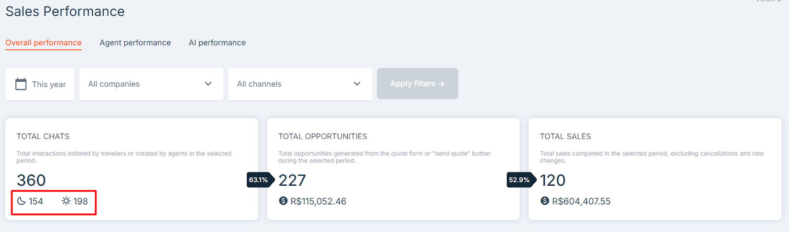Viewport: 789px width, 232px height.
Task: Click the sun icon for daytime chats
Action: click(66, 201)
